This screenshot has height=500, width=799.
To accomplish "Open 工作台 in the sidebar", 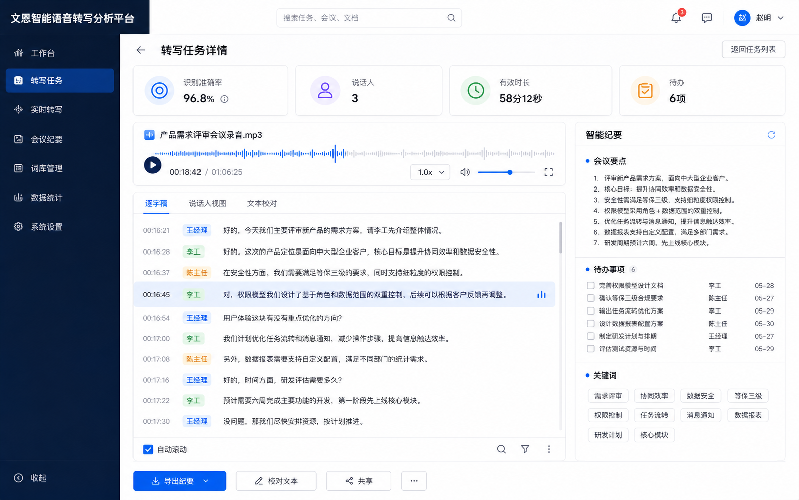I will click(59, 53).
